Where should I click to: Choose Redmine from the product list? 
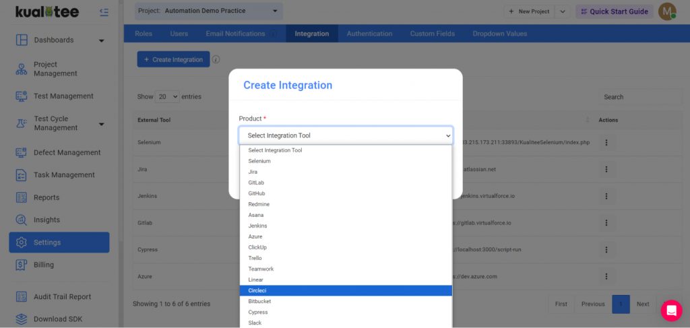346,204
